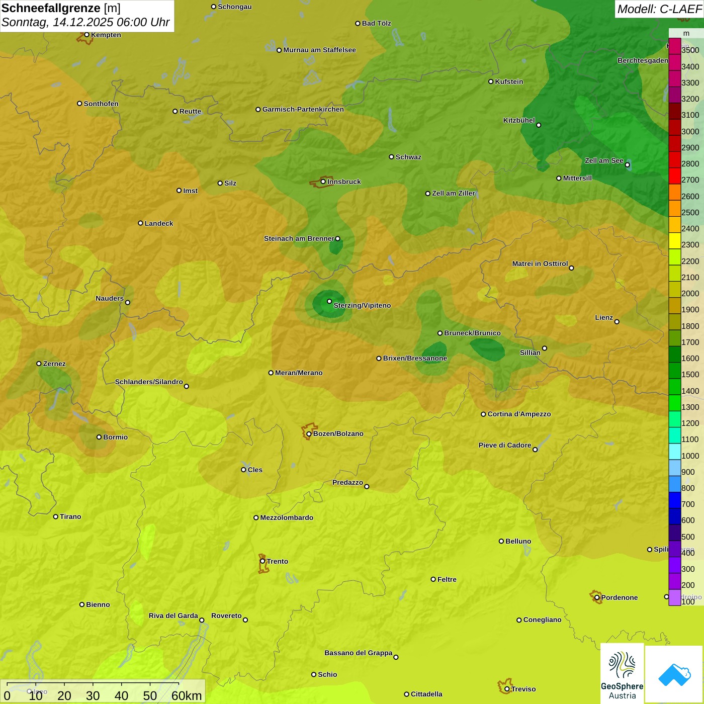The height and width of the screenshot is (704, 704).
Task: Click the Matrei in Osttirol label
Action: pos(540,263)
